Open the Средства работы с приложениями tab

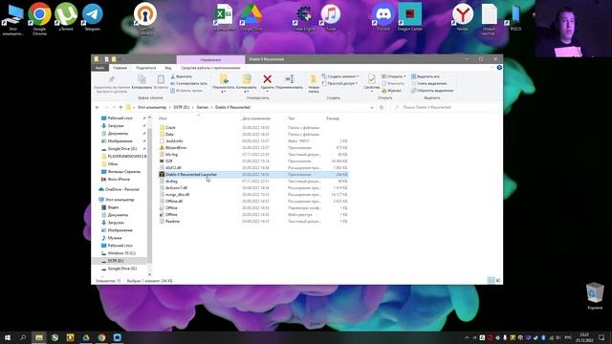[210, 68]
